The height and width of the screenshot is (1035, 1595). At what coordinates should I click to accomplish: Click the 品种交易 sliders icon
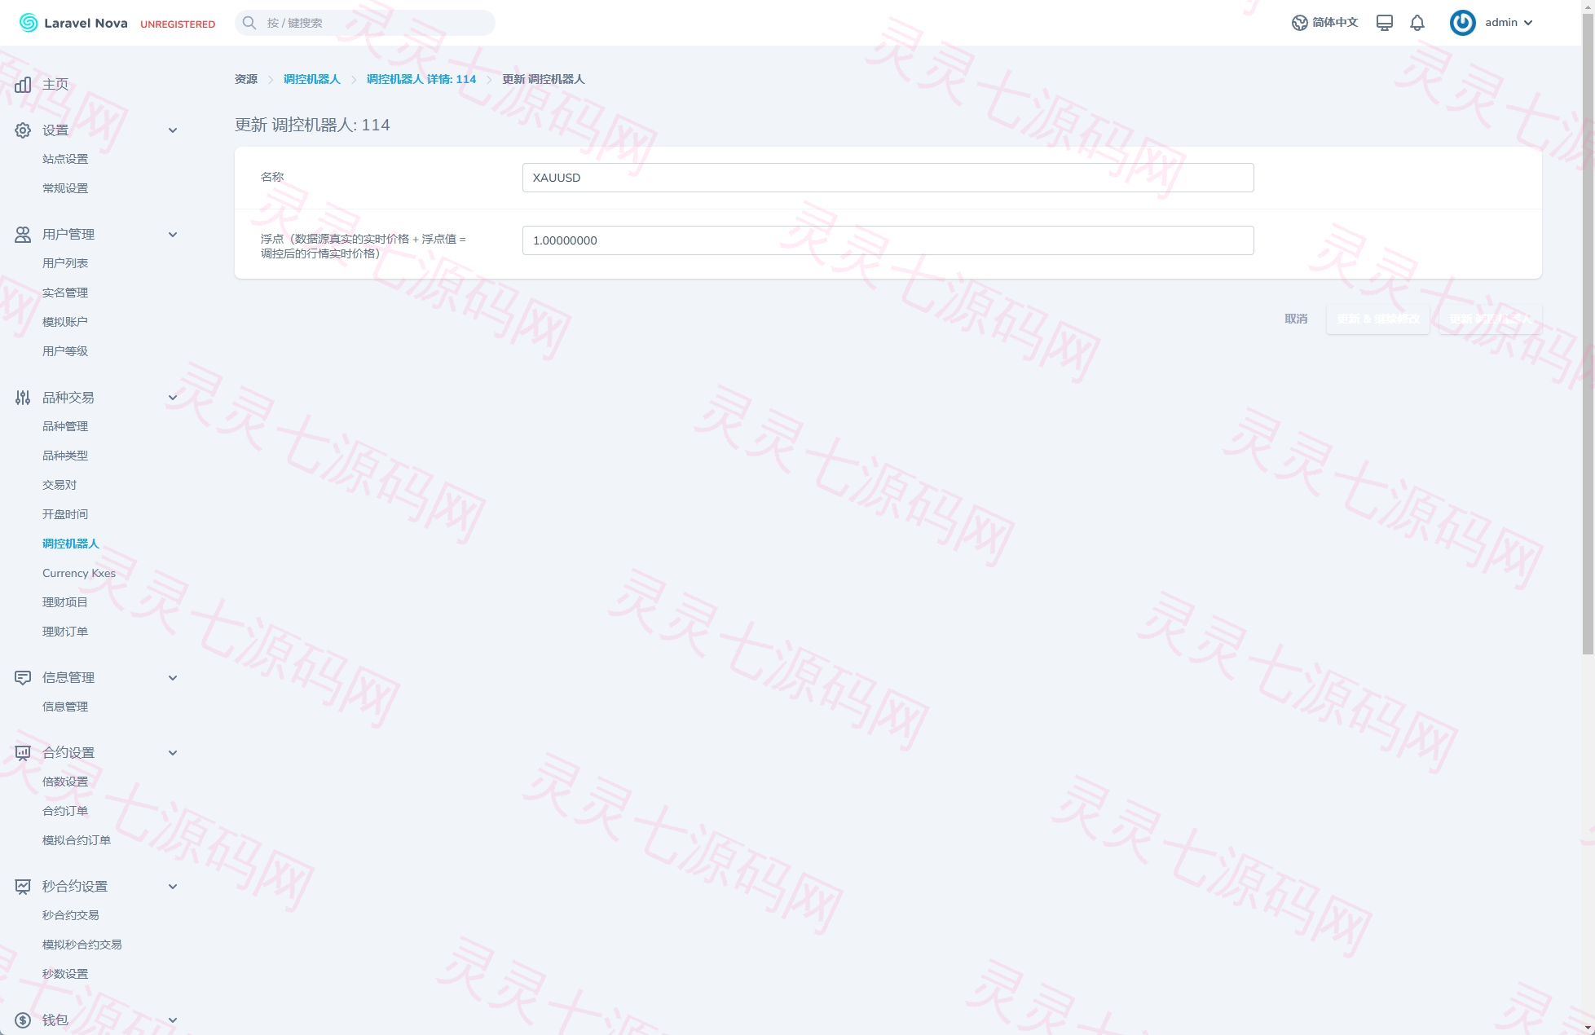[x=23, y=398]
